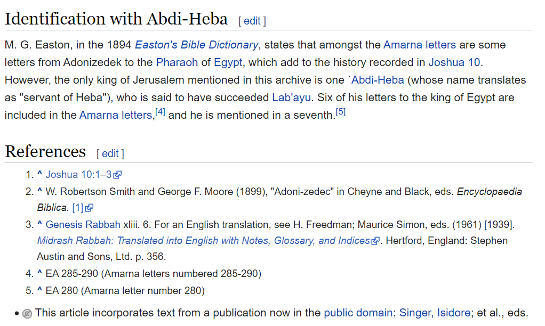Viewport: 545px width, 326px height.
Task: Open the Genesis Rabbah link
Action: tap(83, 225)
